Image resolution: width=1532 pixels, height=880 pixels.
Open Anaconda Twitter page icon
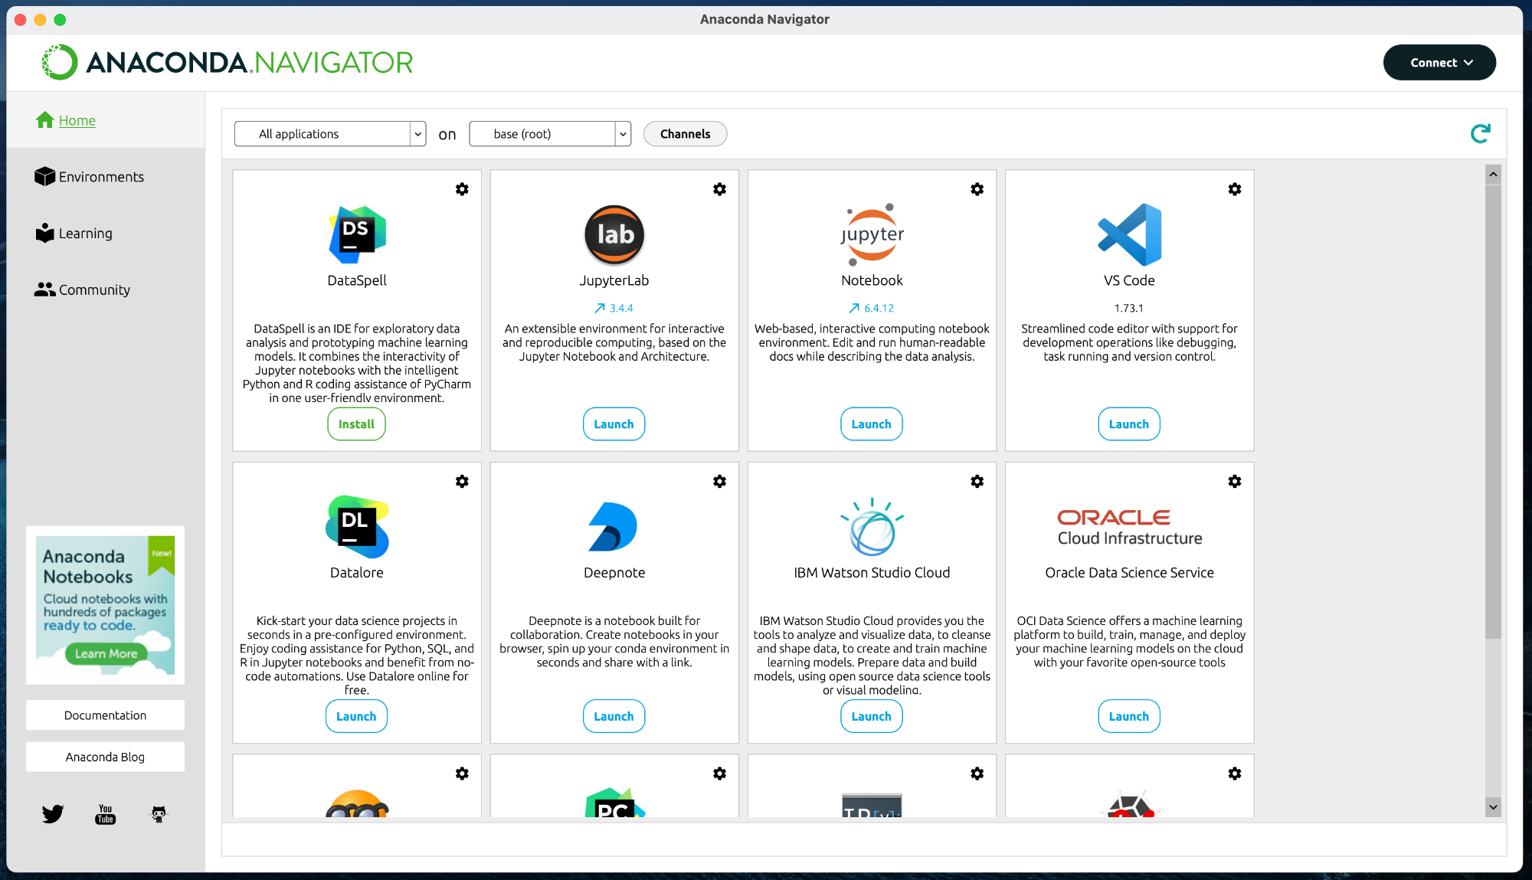(x=53, y=814)
